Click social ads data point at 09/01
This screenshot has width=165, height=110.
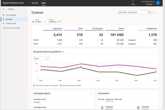(x=41, y=67)
